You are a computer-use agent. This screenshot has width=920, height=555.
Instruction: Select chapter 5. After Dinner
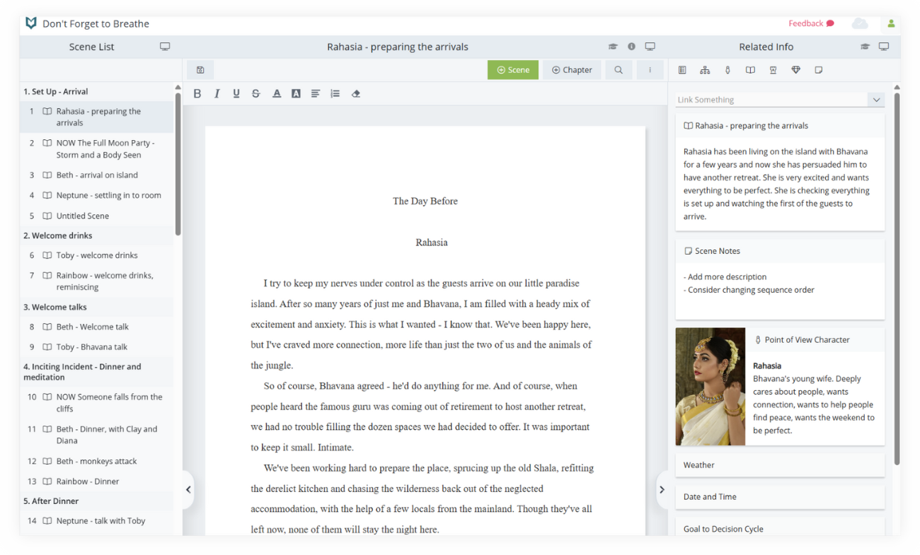(96, 501)
